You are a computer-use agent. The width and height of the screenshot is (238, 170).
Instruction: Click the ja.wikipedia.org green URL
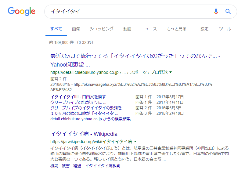(x=91, y=142)
